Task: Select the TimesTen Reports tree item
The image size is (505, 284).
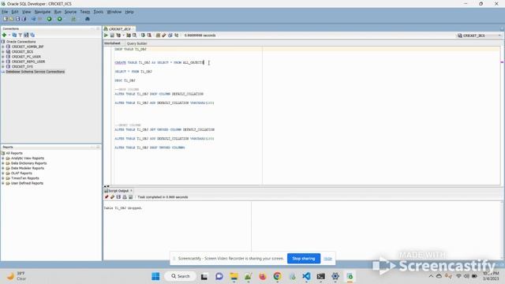Action: (x=24, y=178)
